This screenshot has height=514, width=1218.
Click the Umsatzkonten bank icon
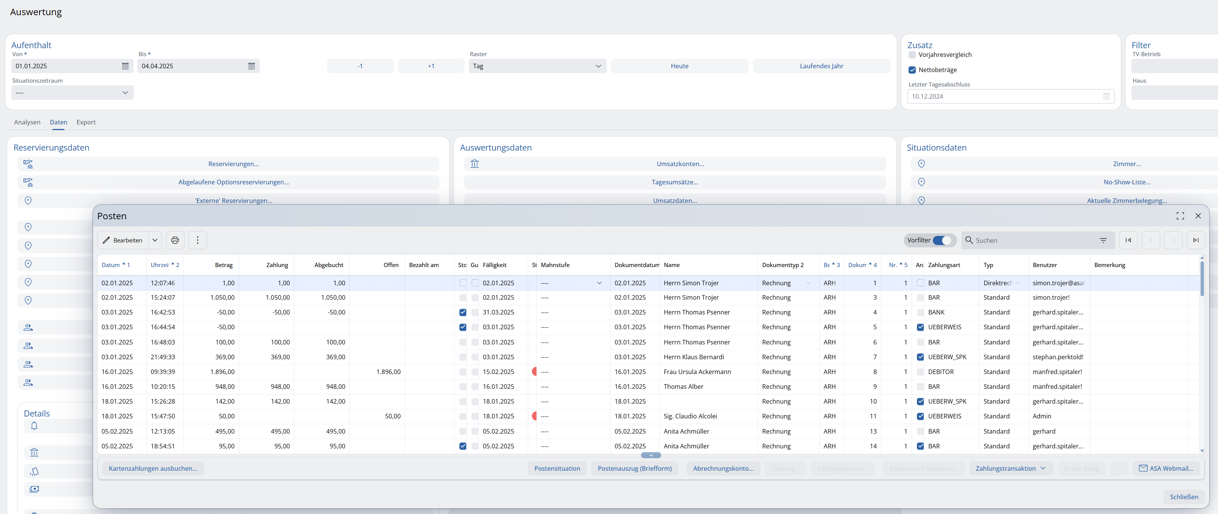475,164
